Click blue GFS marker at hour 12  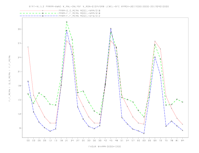coord(50,131)
